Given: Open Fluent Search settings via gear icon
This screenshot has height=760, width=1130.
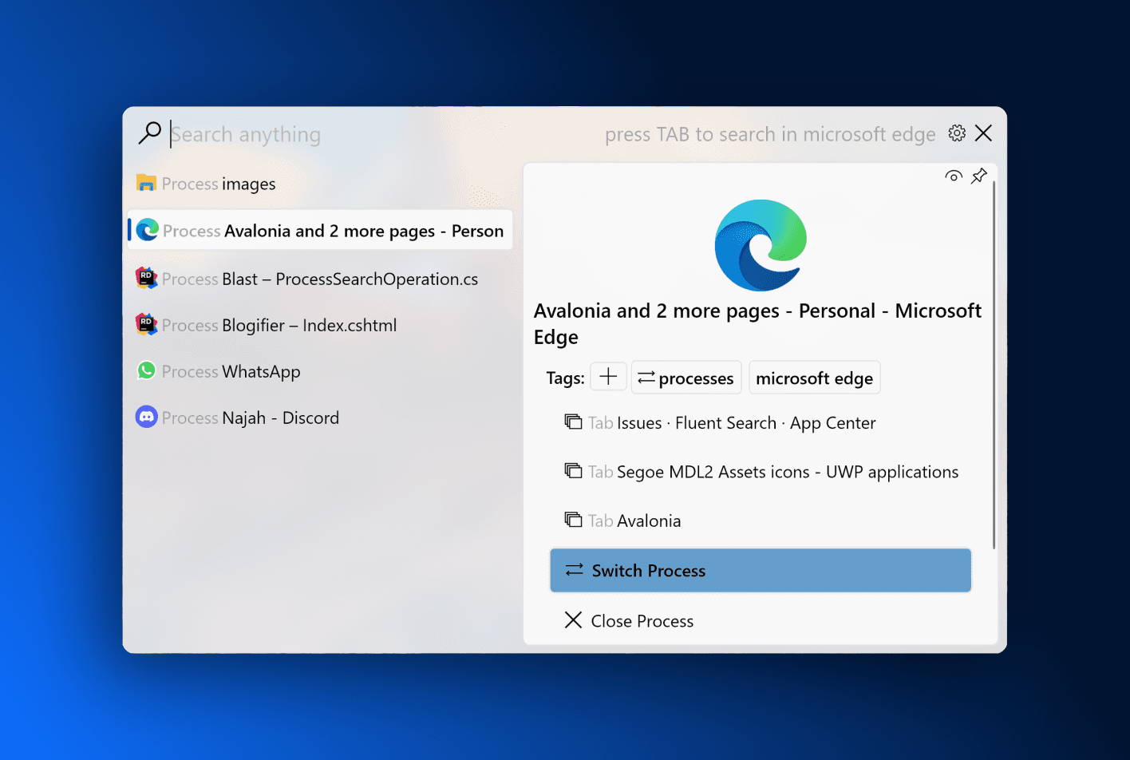Looking at the screenshot, I should pos(957,133).
